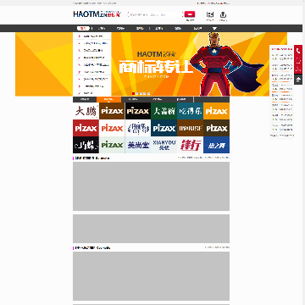Focus the header search input field
The width and height of the screenshot is (305, 305).
[155, 14]
